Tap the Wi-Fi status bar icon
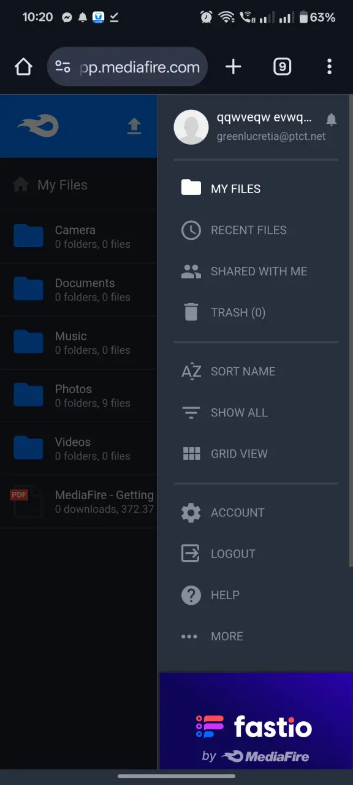This screenshot has width=353, height=785. pyautogui.click(x=227, y=17)
